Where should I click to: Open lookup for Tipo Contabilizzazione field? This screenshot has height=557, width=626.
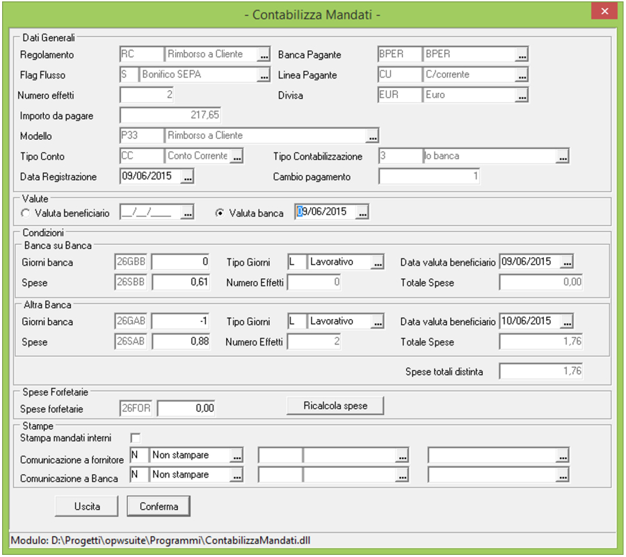click(563, 157)
